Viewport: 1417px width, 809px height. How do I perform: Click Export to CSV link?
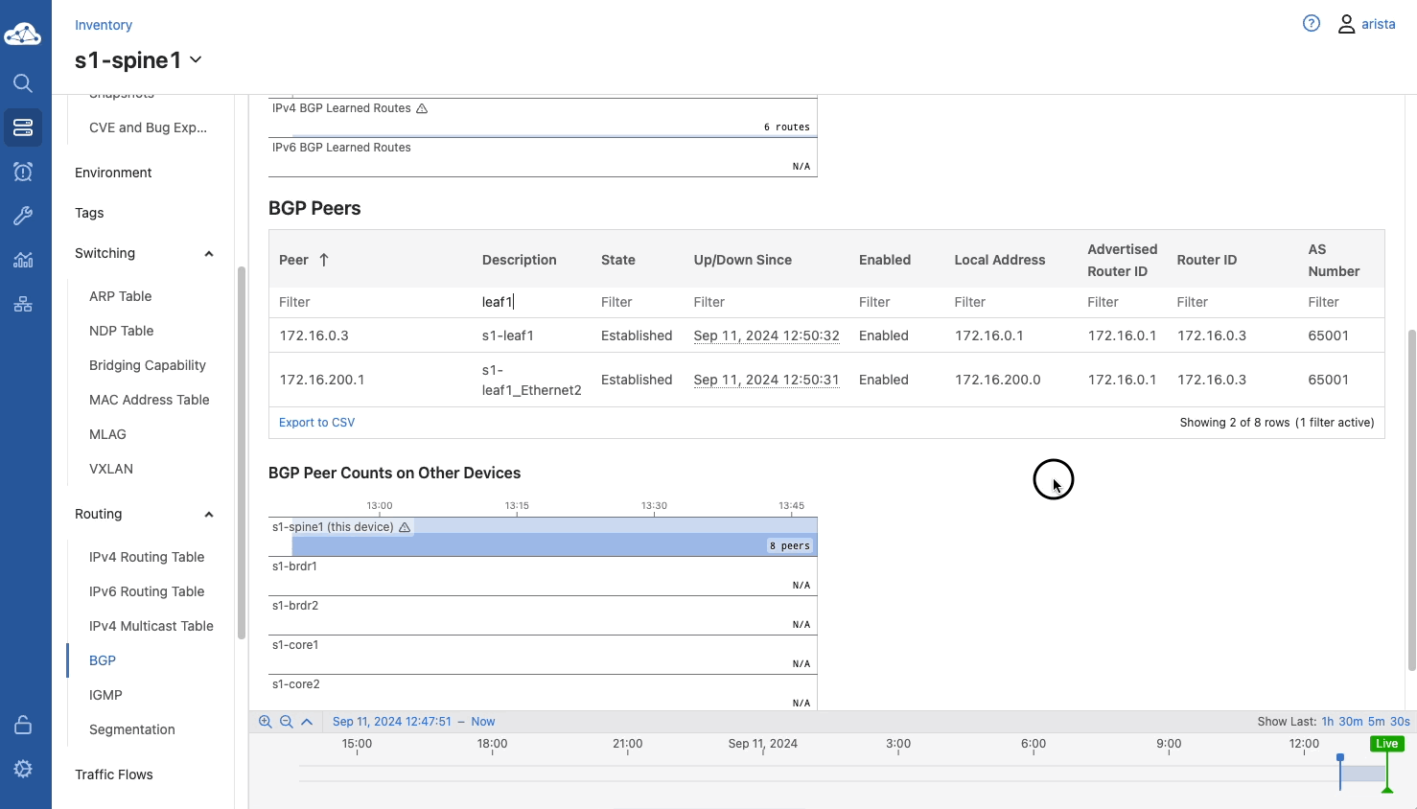pos(316,423)
